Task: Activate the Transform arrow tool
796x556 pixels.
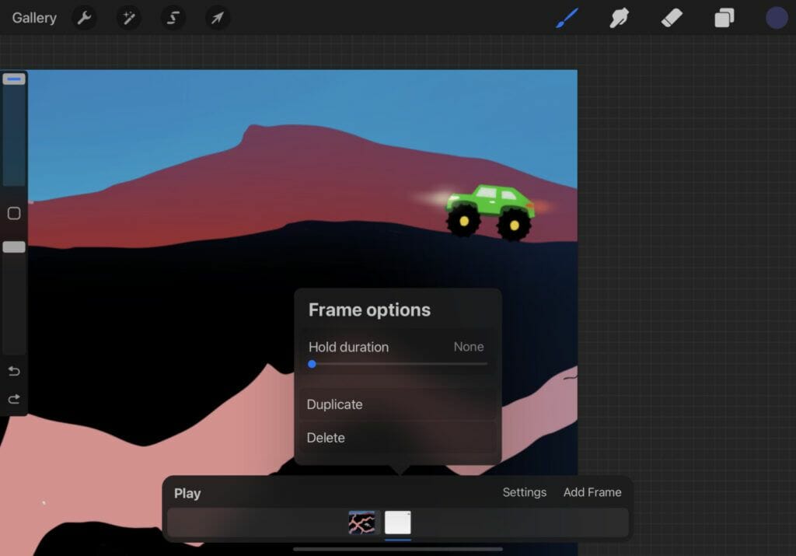Action: [x=218, y=18]
